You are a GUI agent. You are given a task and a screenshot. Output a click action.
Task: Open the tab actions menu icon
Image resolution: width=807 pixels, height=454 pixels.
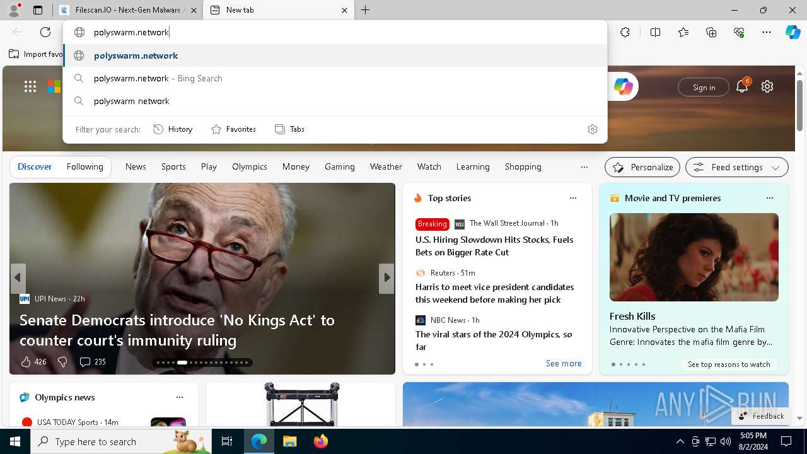coord(38,10)
